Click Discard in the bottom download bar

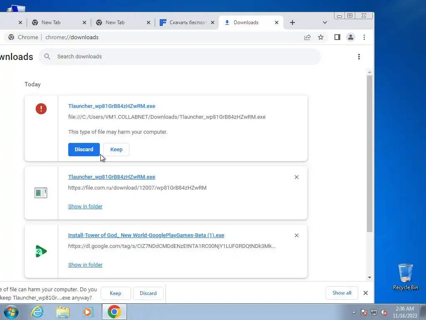coord(148,293)
